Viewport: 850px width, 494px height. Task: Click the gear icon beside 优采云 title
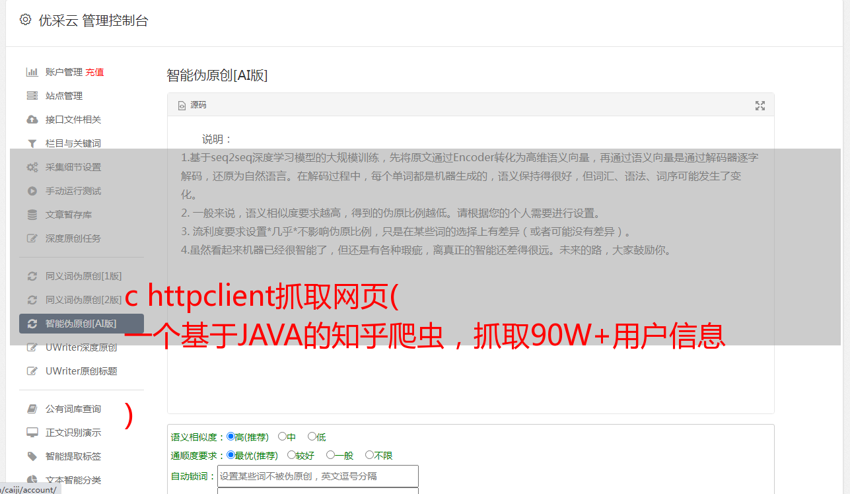click(25, 20)
